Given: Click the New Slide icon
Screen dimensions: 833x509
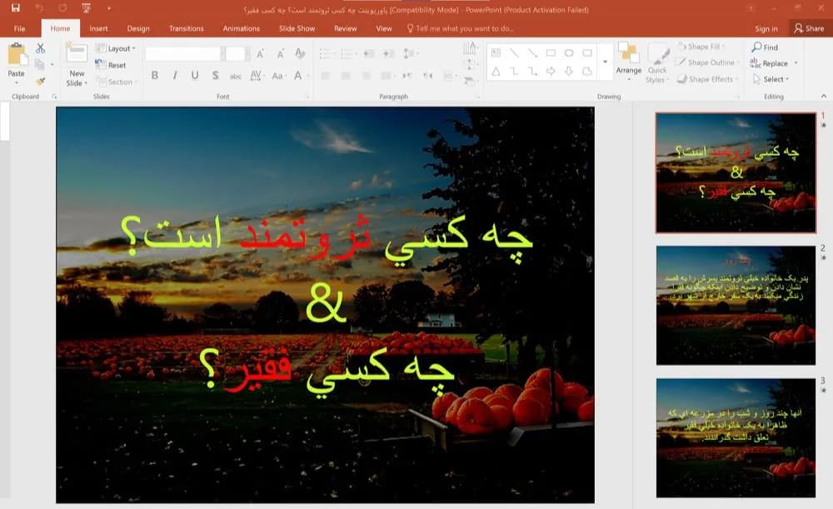Looking at the screenshot, I should [77, 54].
